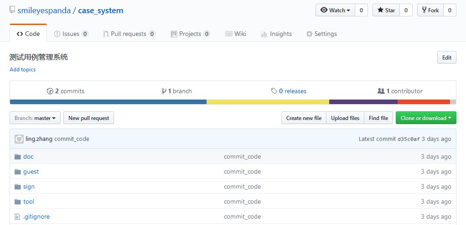Click the doc folder icon
The height and width of the screenshot is (225, 466).
[18, 156]
